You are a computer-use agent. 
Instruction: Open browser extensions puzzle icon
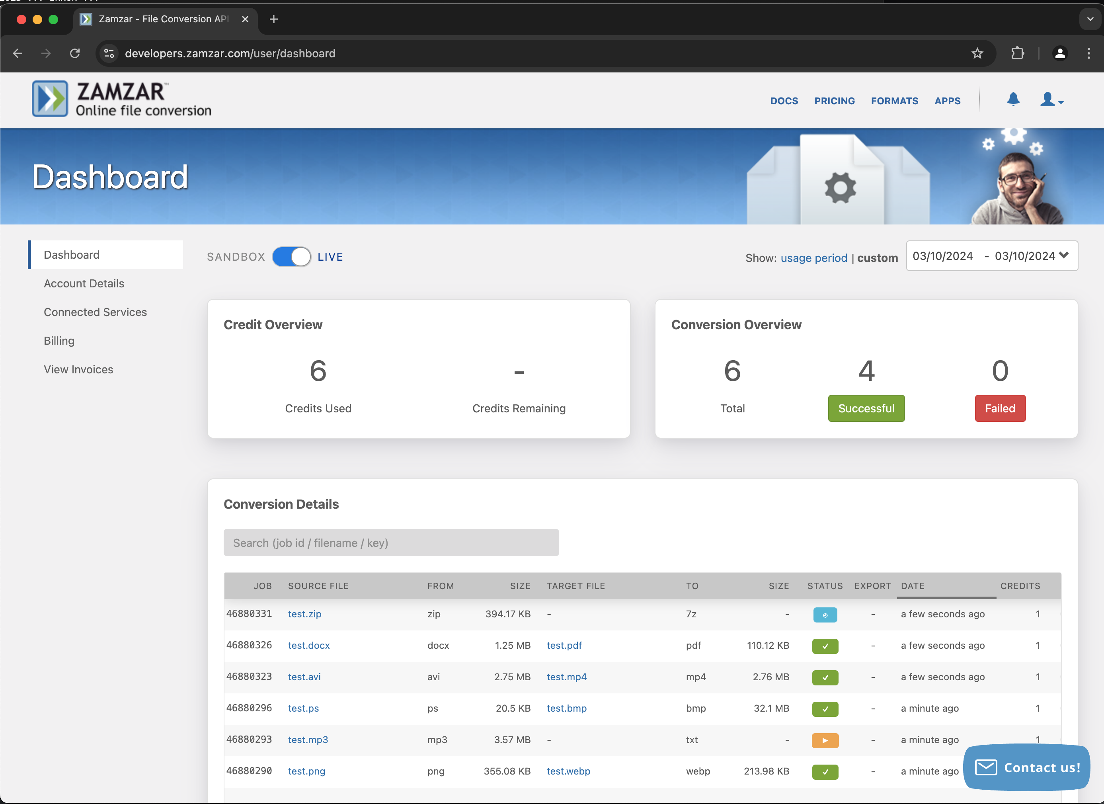1017,54
